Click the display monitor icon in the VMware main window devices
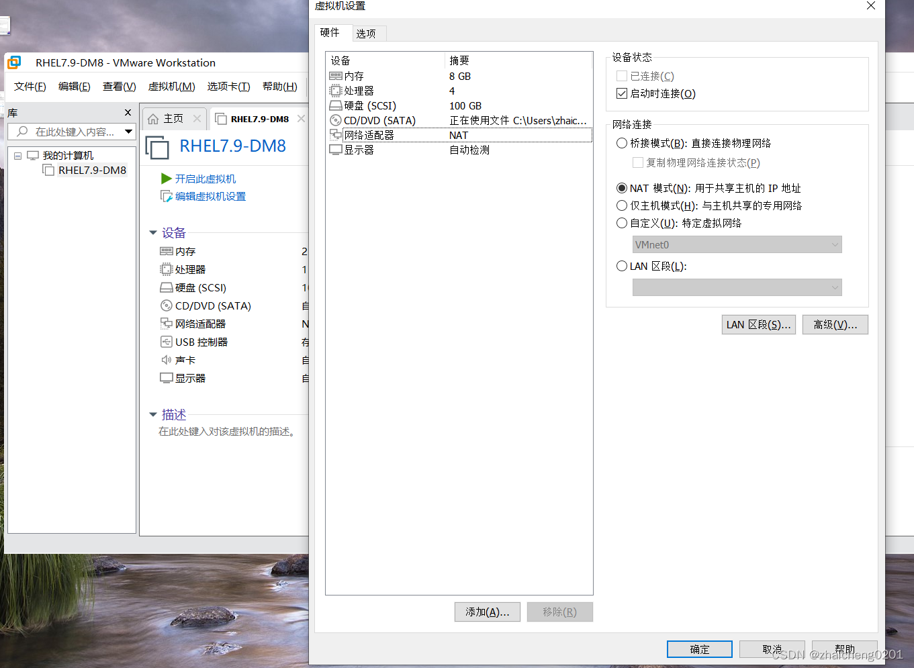The width and height of the screenshot is (914, 668). (x=167, y=378)
